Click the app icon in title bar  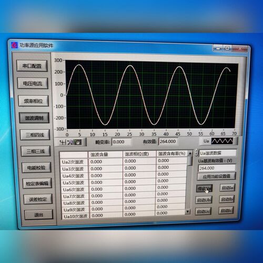tap(15, 45)
